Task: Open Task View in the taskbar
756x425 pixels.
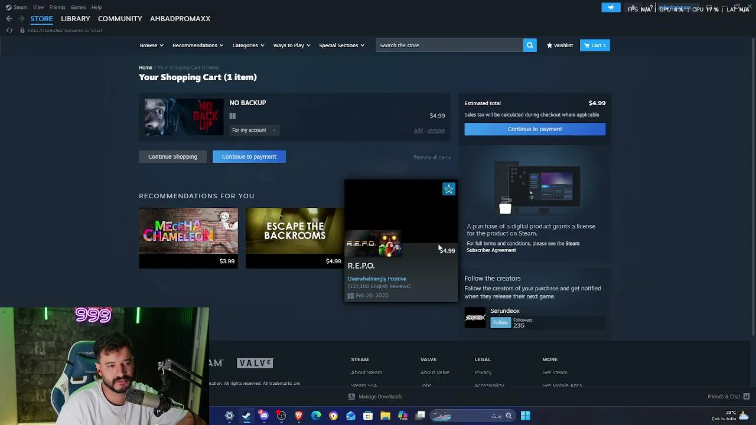Action: pos(421,416)
